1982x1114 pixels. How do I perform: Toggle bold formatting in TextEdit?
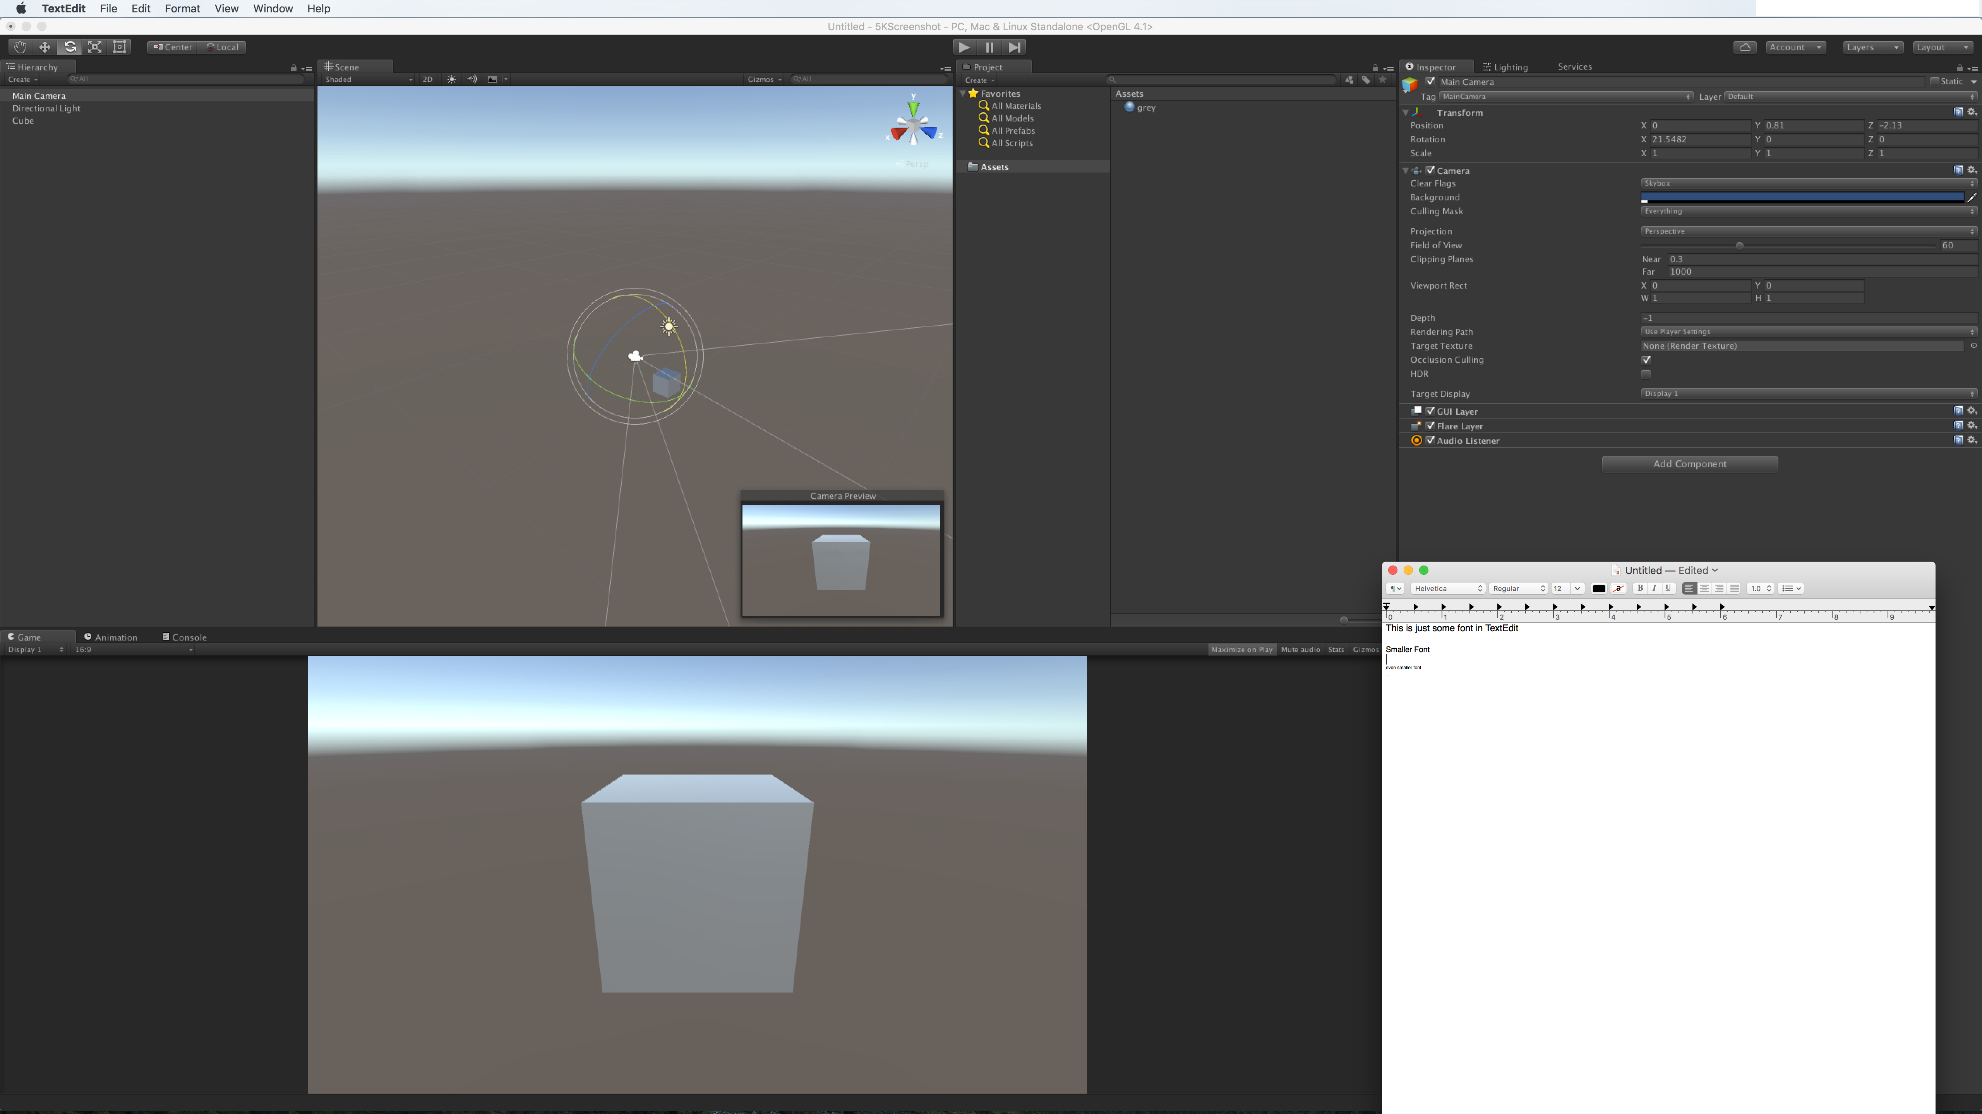(1640, 588)
